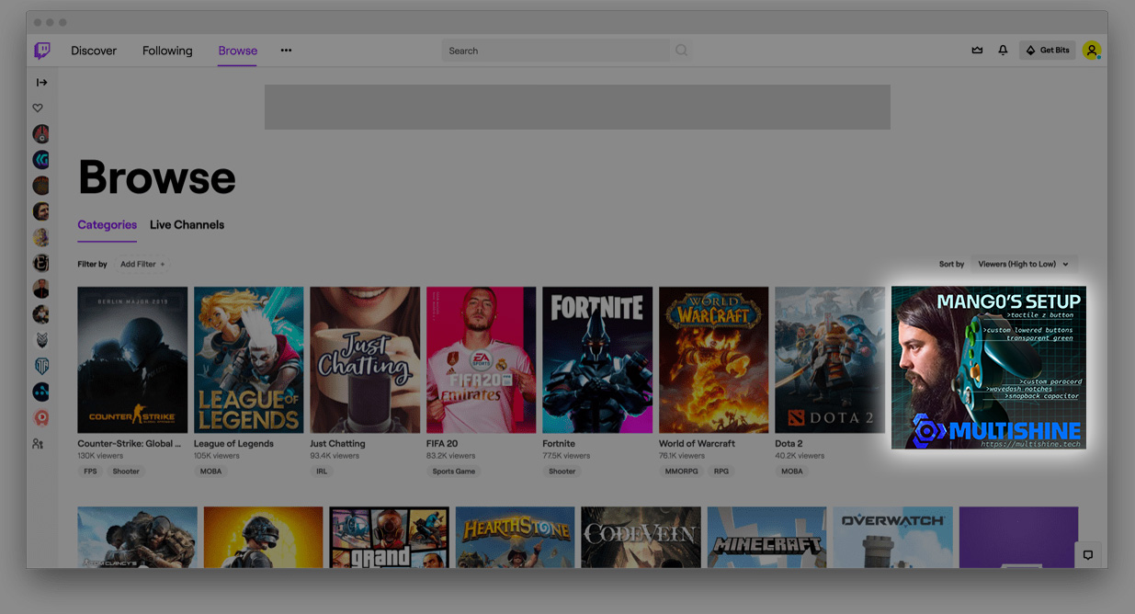The width and height of the screenshot is (1135, 614).
Task: Select the RPG tag under World of Warcraft
Action: pos(721,472)
